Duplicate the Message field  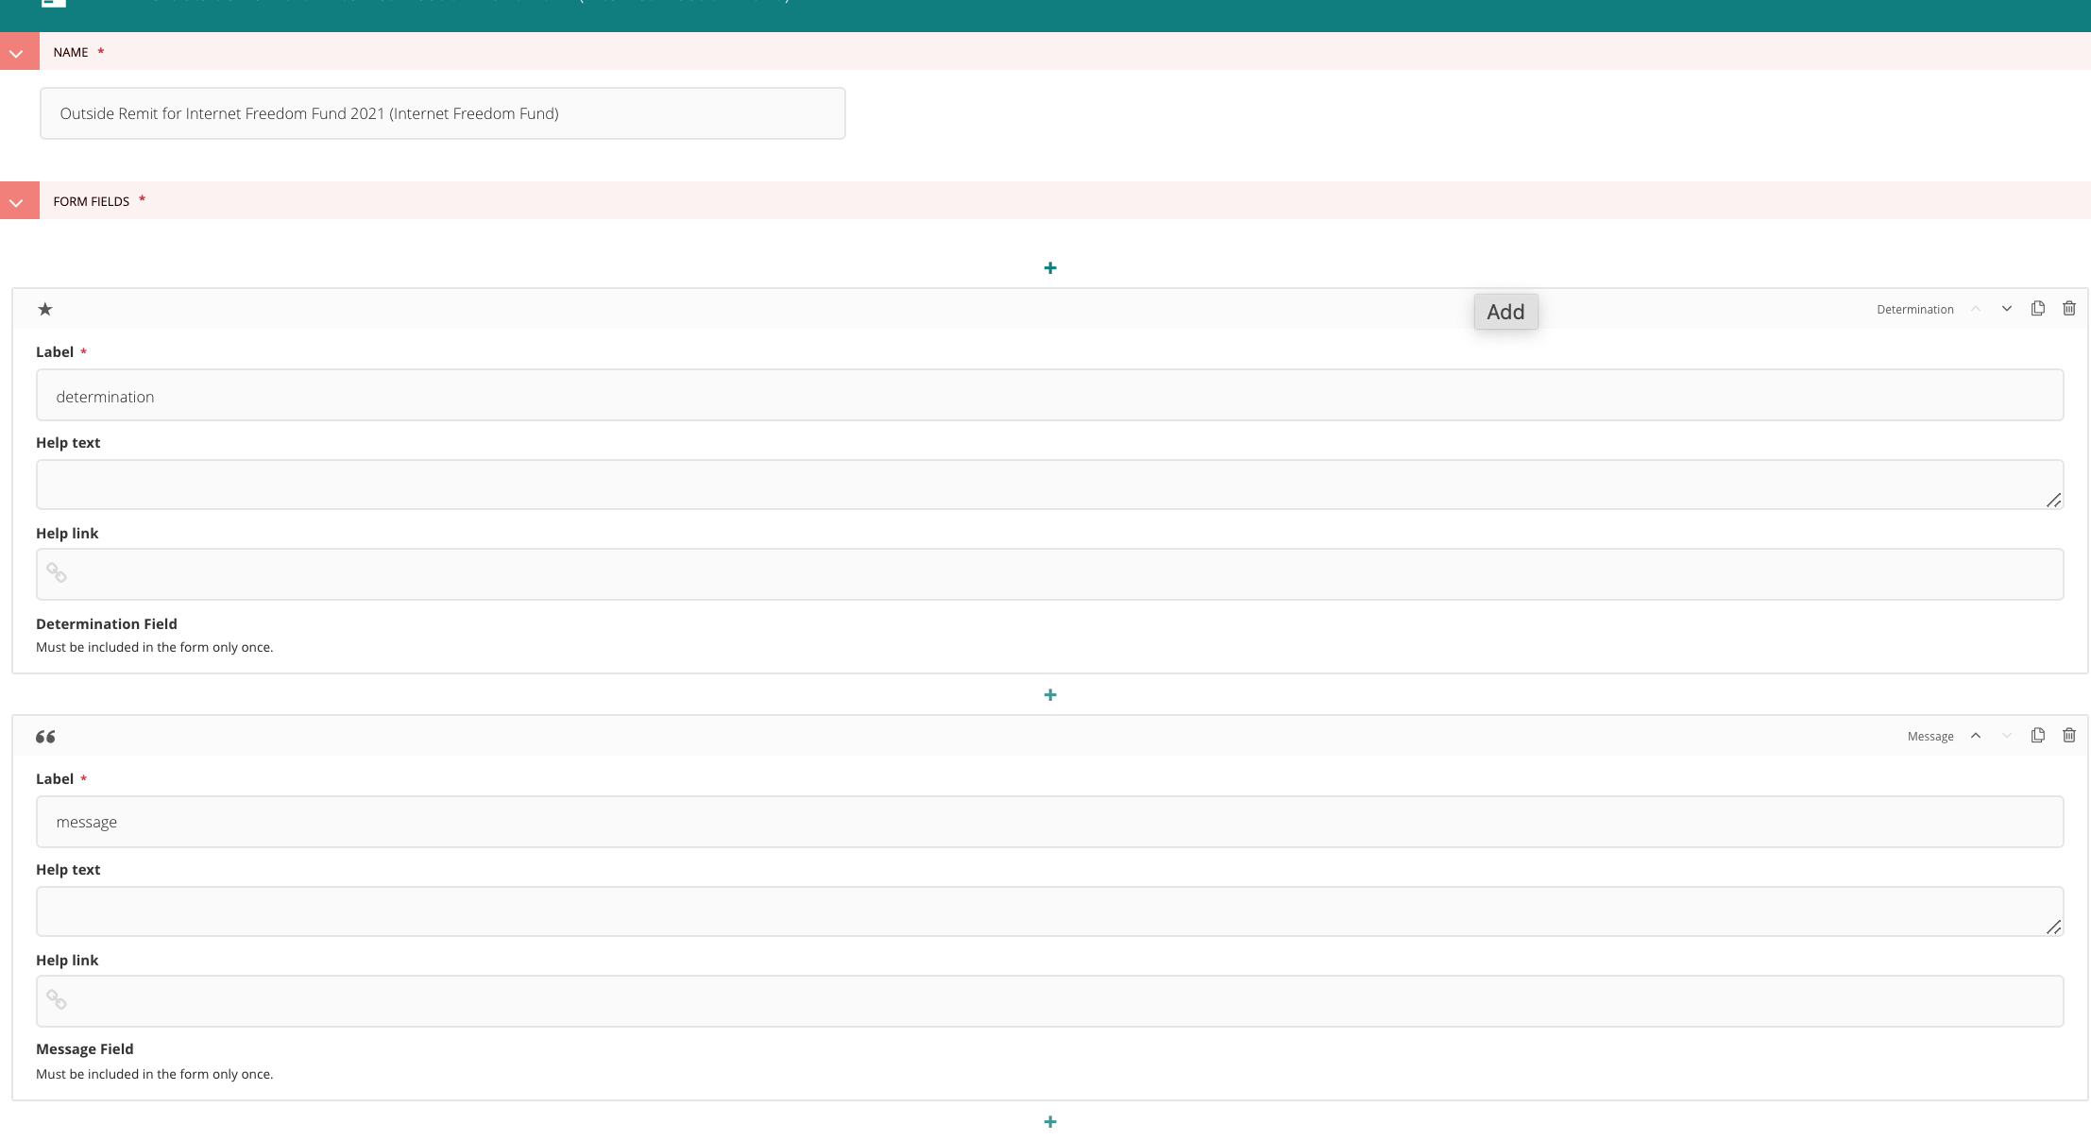[2037, 736]
